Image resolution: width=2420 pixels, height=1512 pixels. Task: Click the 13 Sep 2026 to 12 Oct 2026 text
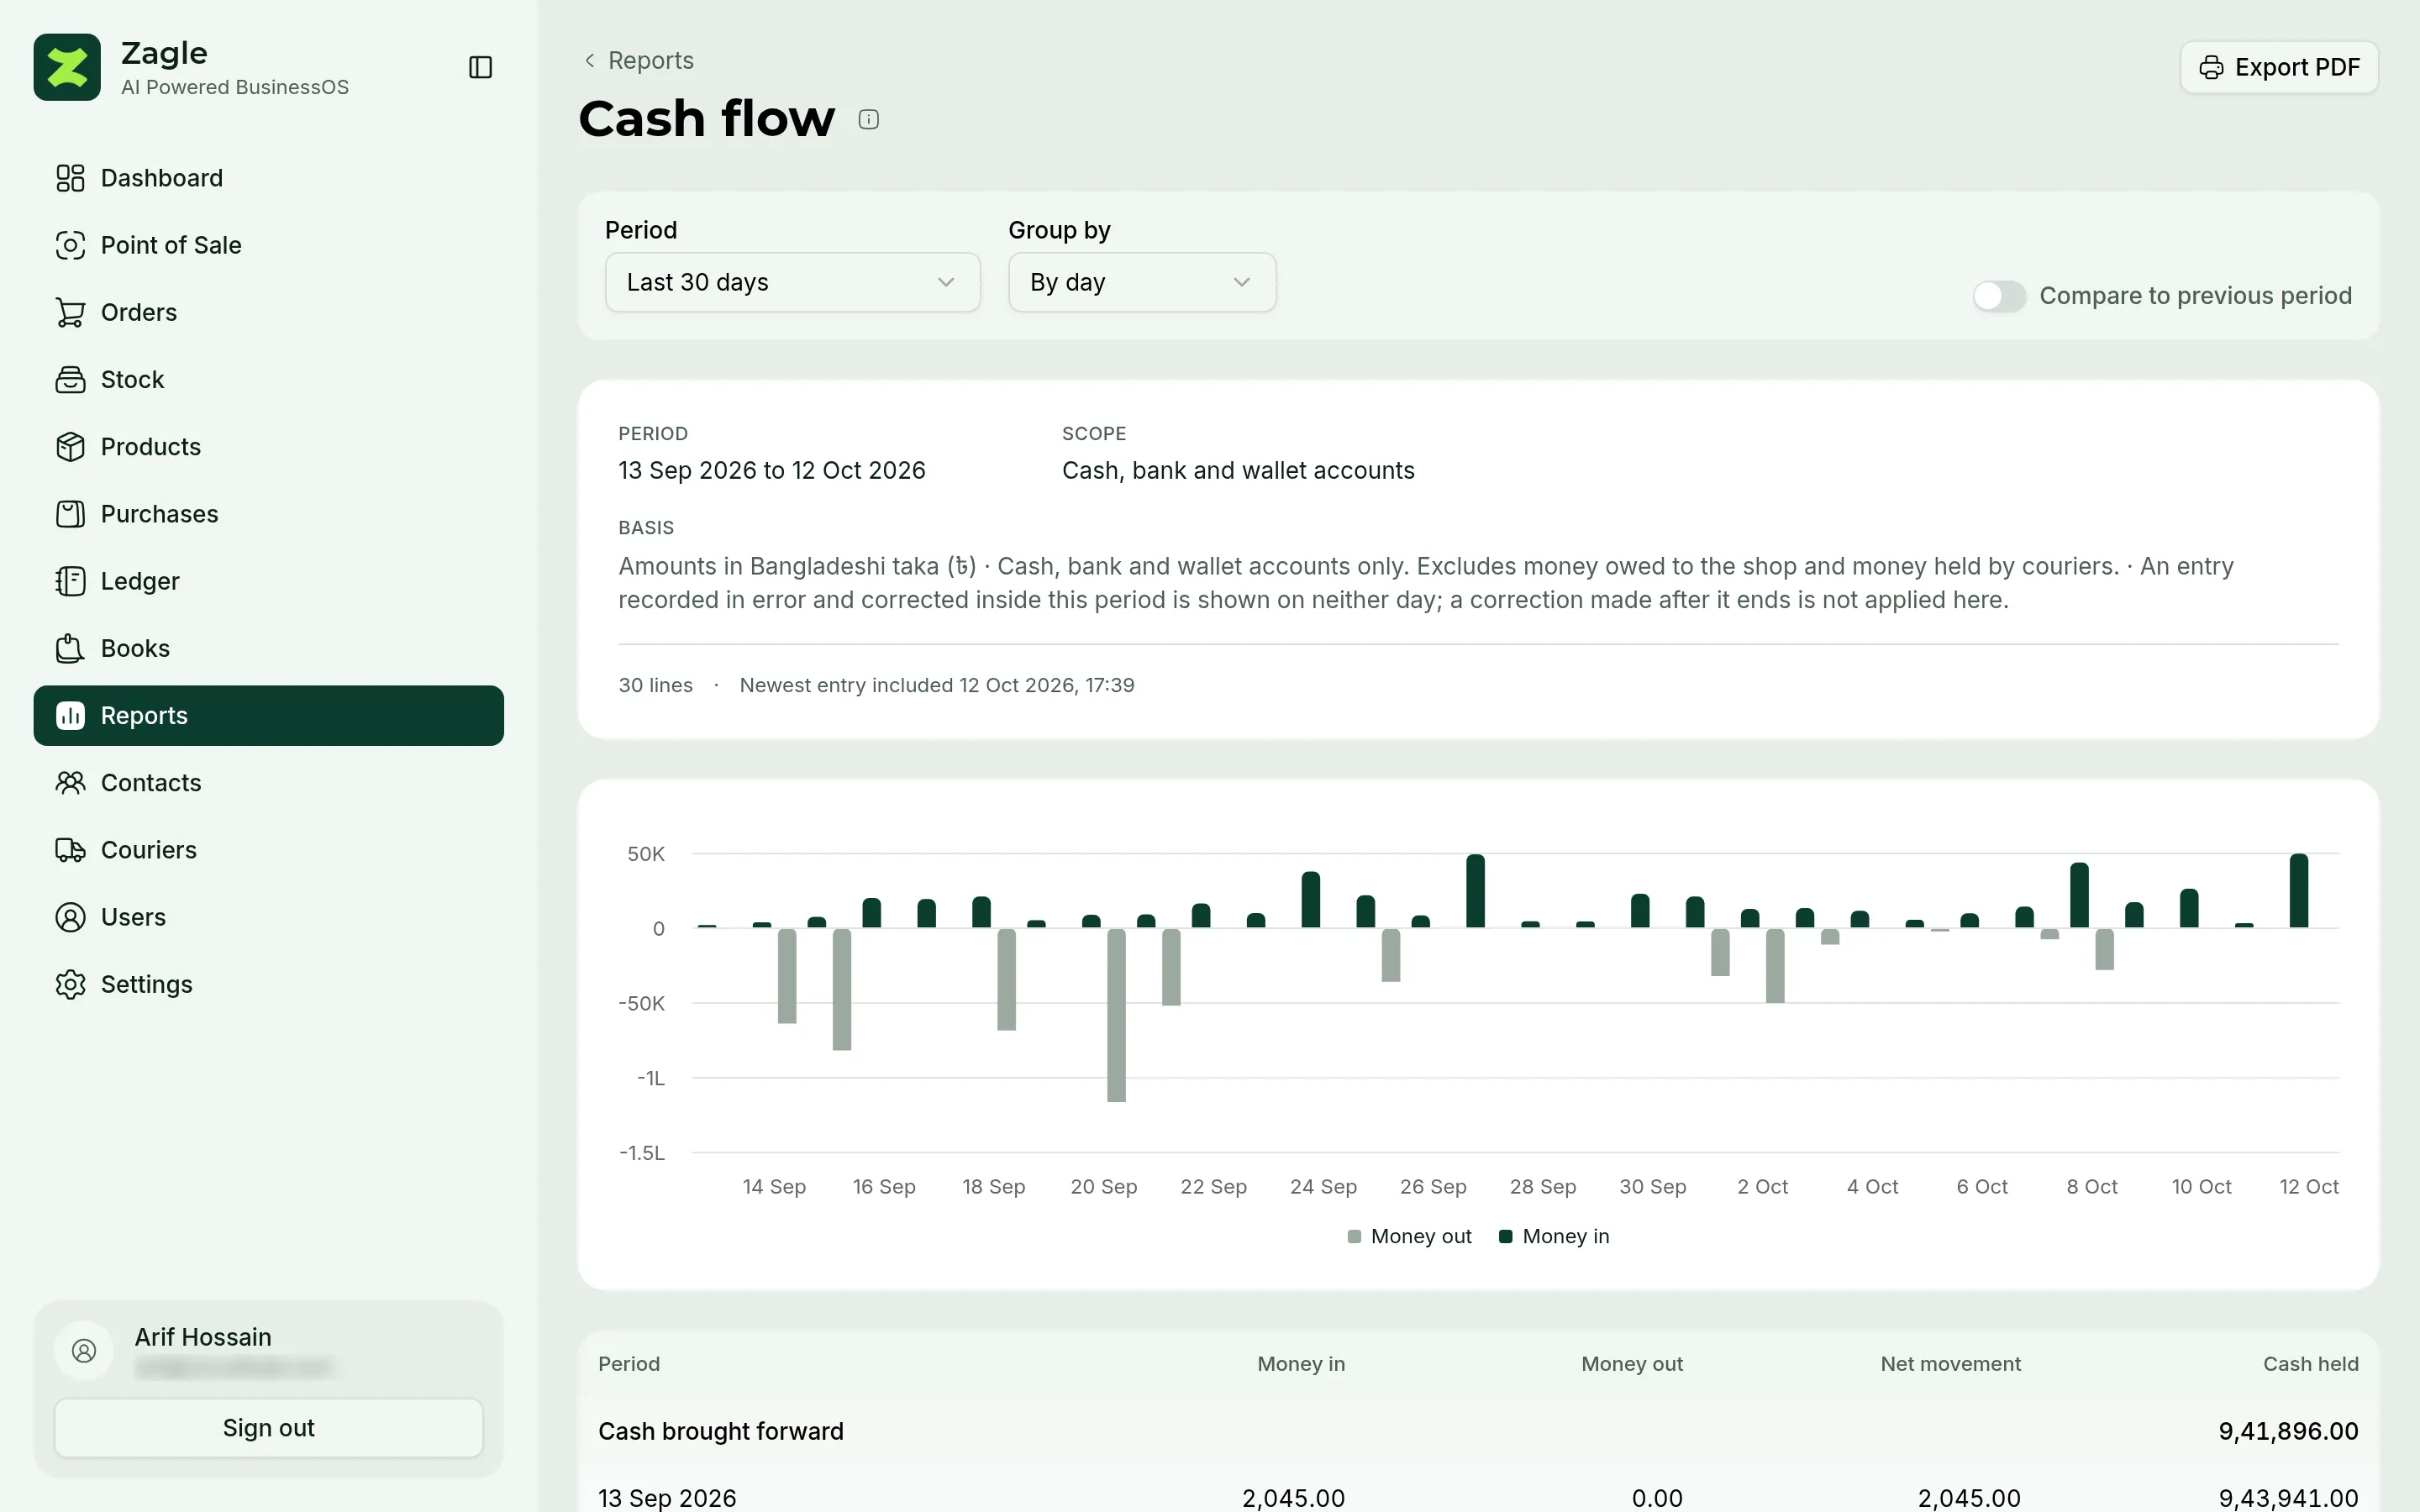[x=771, y=470]
